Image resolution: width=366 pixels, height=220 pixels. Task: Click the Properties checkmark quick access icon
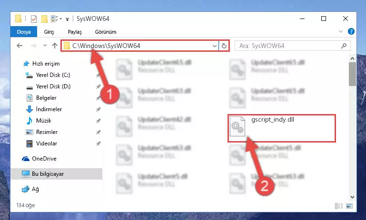pyautogui.click(x=34, y=19)
